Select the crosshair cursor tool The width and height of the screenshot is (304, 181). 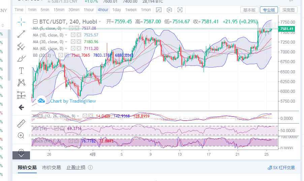21,22
